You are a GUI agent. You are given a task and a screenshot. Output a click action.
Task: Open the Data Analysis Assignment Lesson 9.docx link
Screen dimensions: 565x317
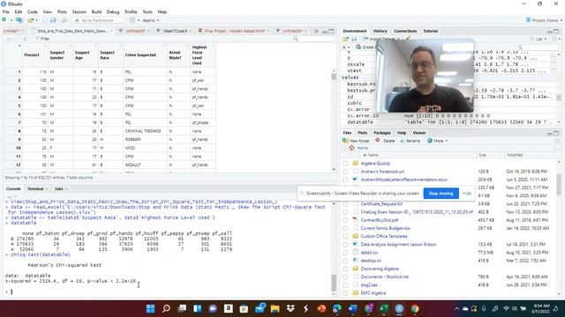point(398,245)
